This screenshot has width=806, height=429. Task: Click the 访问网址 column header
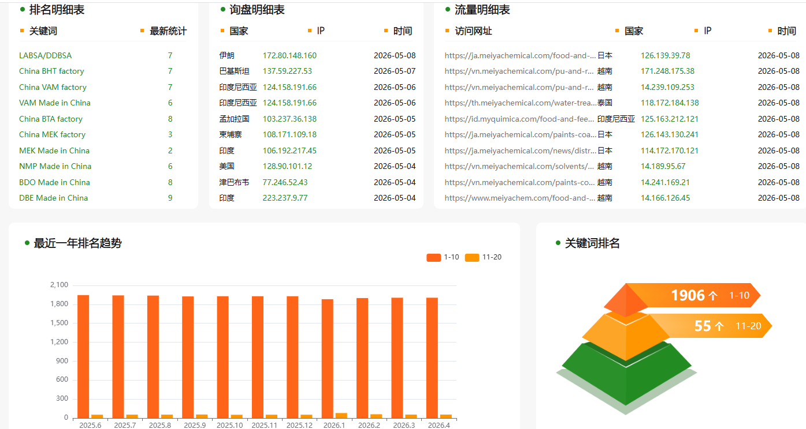pos(473,31)
